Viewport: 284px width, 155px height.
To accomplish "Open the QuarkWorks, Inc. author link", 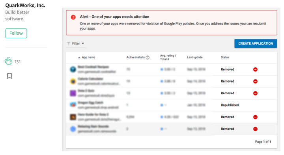I will coord(25,6).
